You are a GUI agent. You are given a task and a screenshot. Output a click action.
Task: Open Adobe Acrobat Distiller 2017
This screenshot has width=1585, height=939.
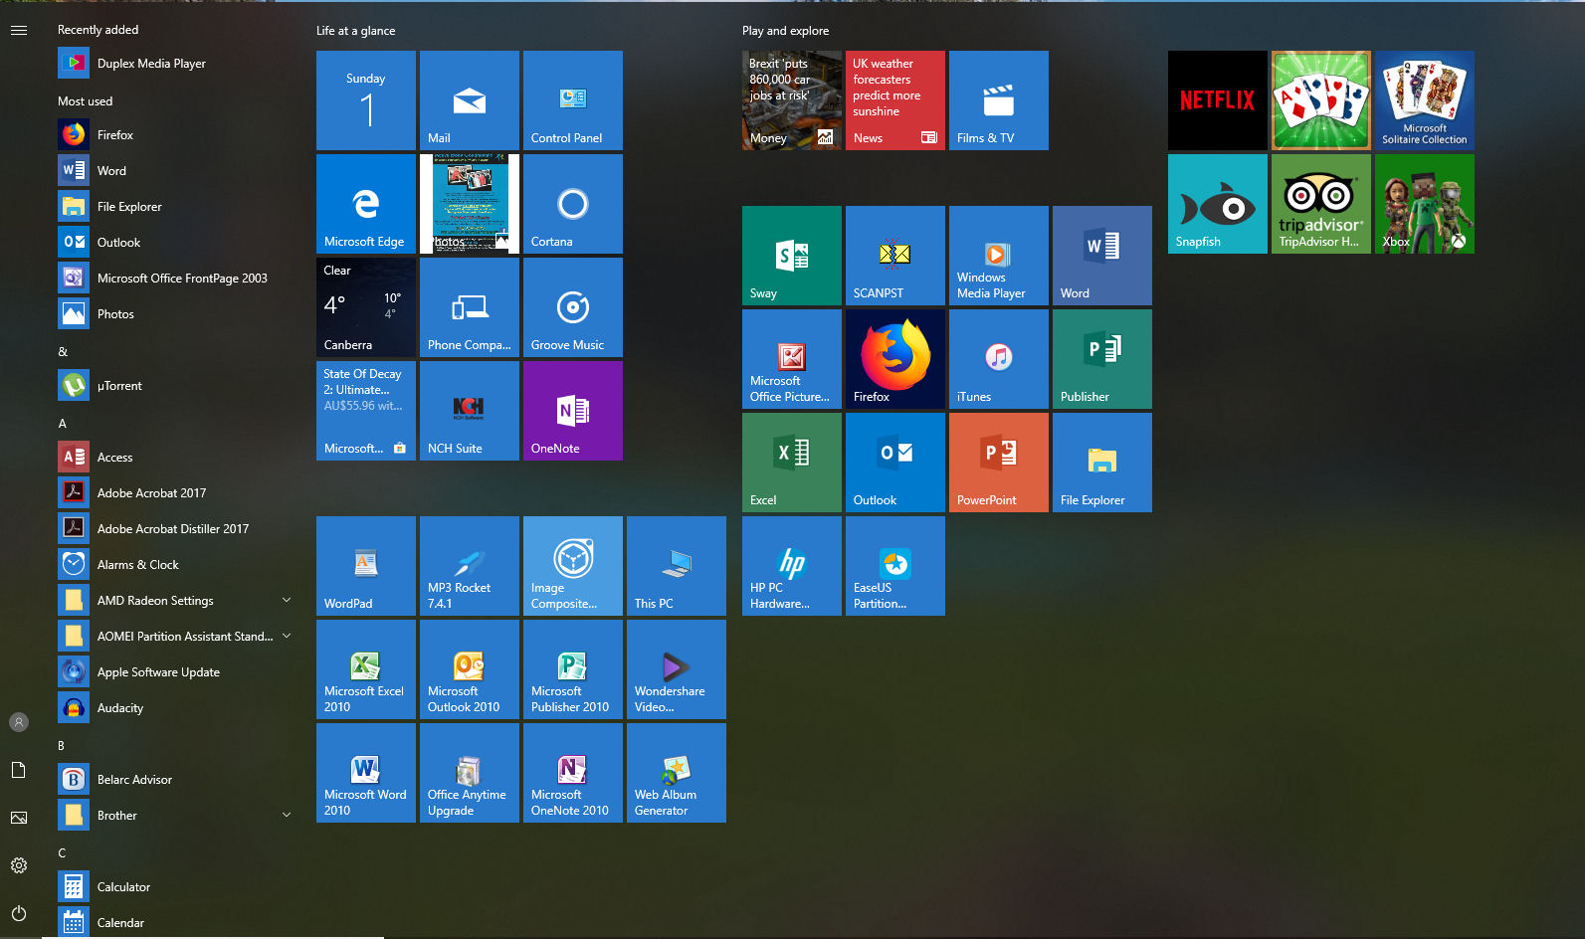[x=175, y=529]
